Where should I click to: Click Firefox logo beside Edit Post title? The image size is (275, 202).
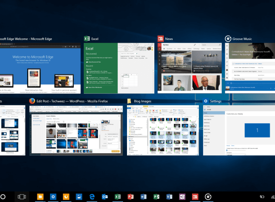pyautogui.click(x=32, y=101)
